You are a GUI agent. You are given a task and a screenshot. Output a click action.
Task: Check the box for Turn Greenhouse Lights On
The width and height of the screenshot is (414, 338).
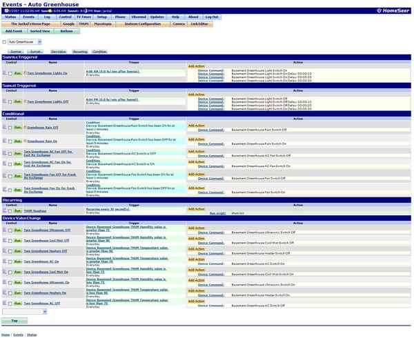(x=10, y=74)
